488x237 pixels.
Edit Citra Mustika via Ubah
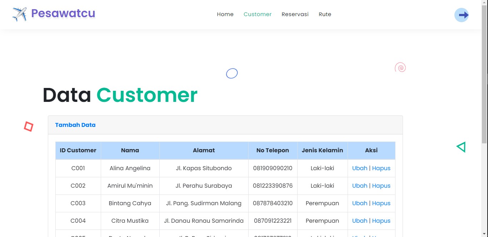pos(359,221)
